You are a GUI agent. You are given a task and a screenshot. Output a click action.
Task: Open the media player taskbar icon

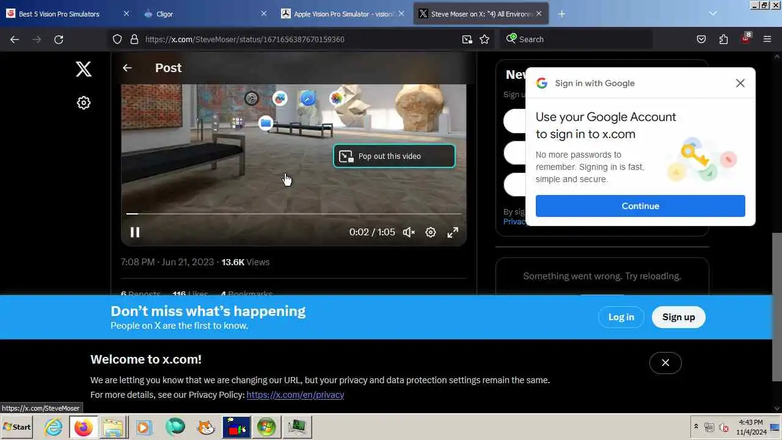tap(144, 427)
